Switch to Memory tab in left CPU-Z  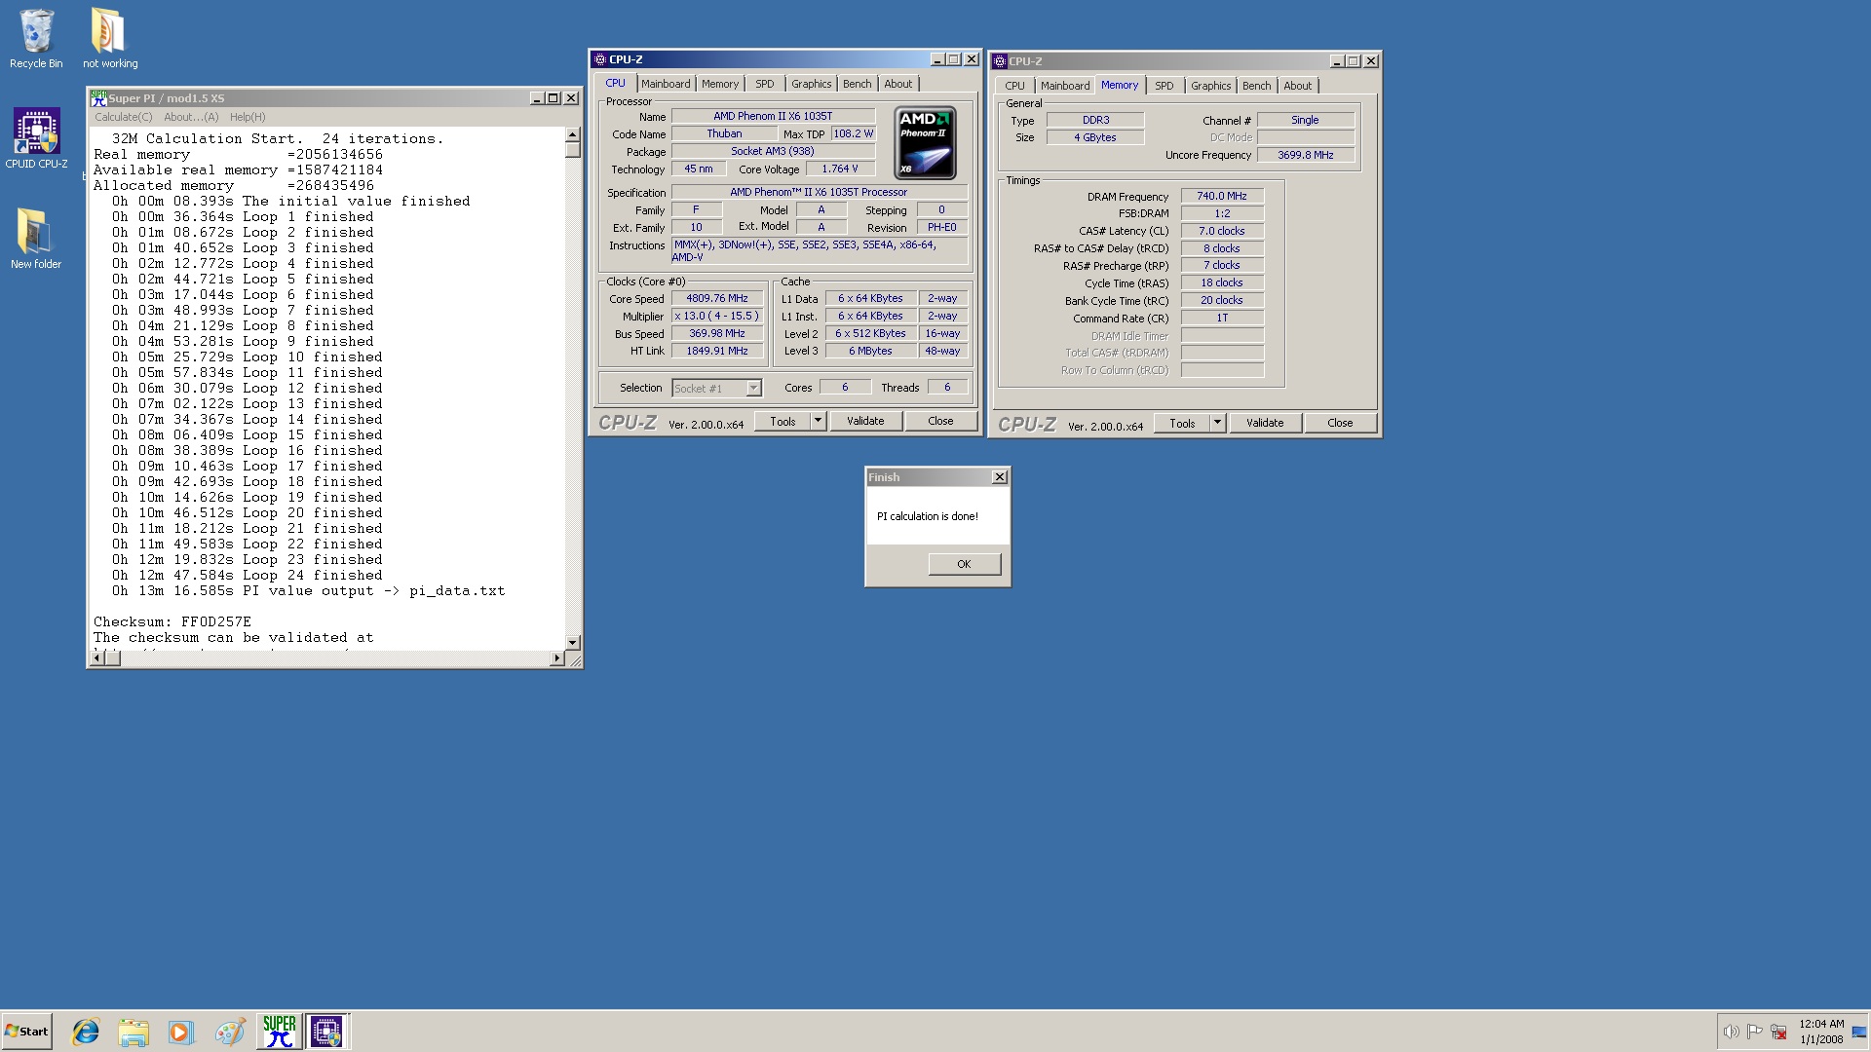[x=720, y=84]
